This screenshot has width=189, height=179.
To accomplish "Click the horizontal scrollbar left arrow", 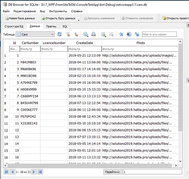I will tap(5, 165).
